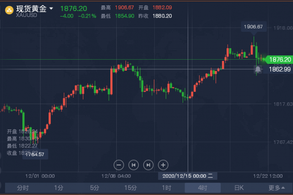The height and width of the screenshot is (195, 293).
Task: Click the 1764.57 low price marker
Action: [35, 154]
